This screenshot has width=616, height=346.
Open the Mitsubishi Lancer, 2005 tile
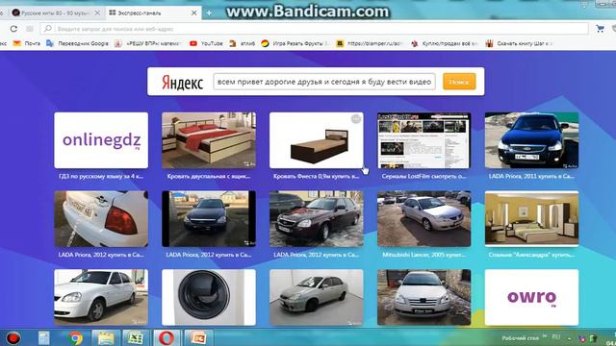pyautogui.click(x=423, y=218)
